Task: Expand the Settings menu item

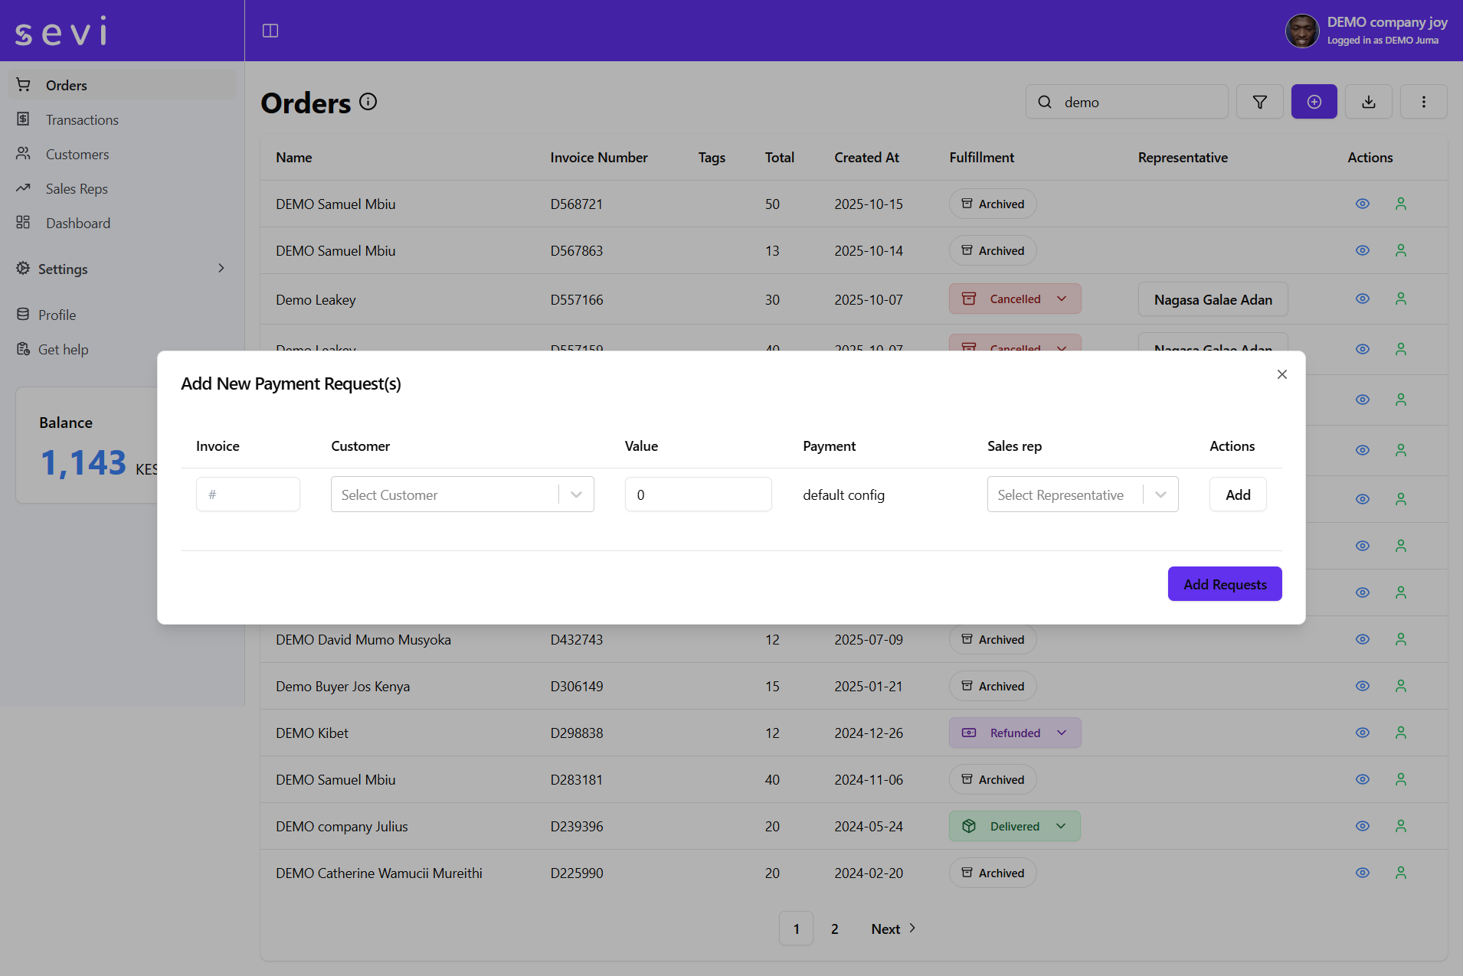Action: pyautogui.click(x=64, y=269)
